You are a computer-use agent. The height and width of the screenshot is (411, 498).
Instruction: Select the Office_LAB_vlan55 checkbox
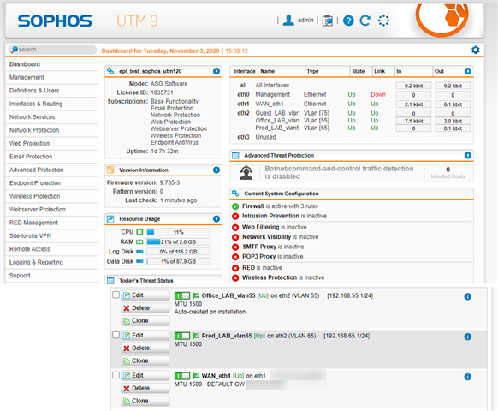(116, 295)
